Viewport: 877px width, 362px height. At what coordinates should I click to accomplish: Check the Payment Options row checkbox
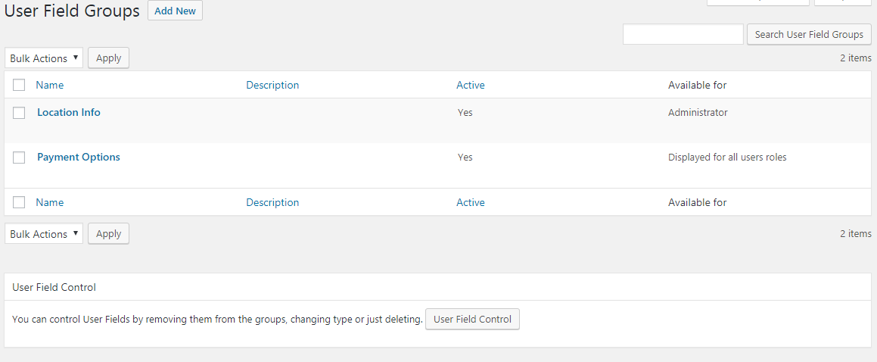(19, 158)
